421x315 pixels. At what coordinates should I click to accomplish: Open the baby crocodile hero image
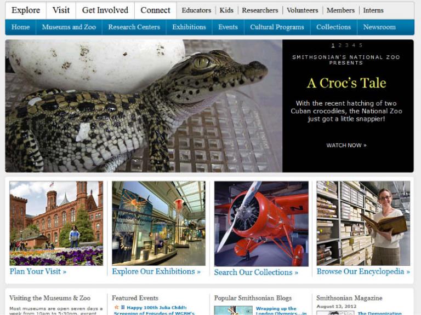(144, 106)
